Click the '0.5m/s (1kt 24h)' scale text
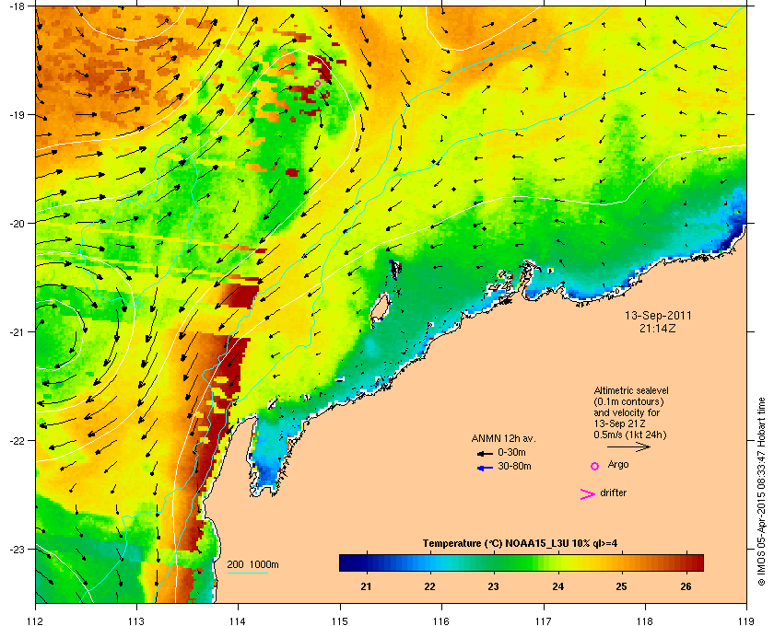 [x=630, y=435]
